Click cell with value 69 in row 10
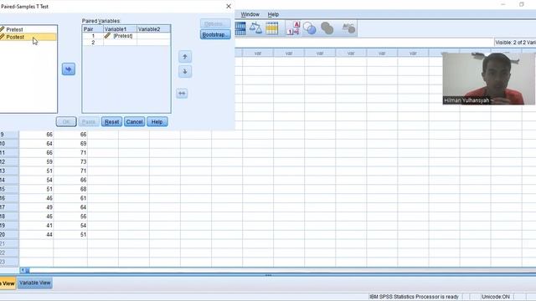The image size is (536, 301). [x=70, y=144]
